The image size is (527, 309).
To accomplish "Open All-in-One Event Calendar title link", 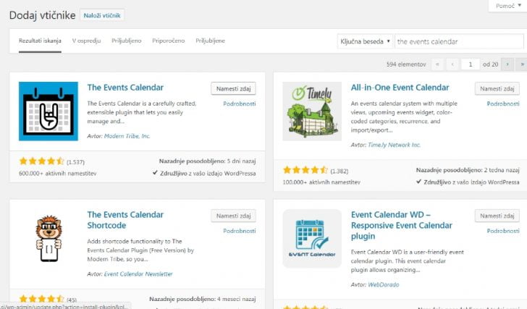I will point(400,88).
